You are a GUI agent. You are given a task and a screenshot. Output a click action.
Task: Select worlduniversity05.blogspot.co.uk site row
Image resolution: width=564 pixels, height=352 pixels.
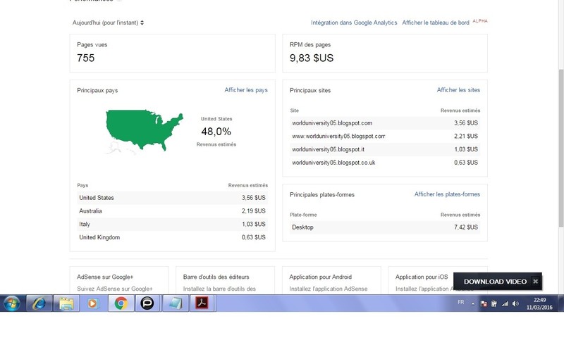coord(385,163)
